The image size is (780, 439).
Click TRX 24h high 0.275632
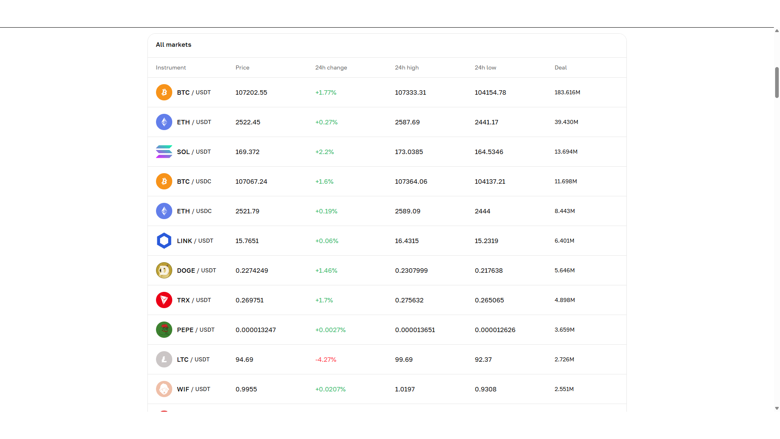point(409,300)
